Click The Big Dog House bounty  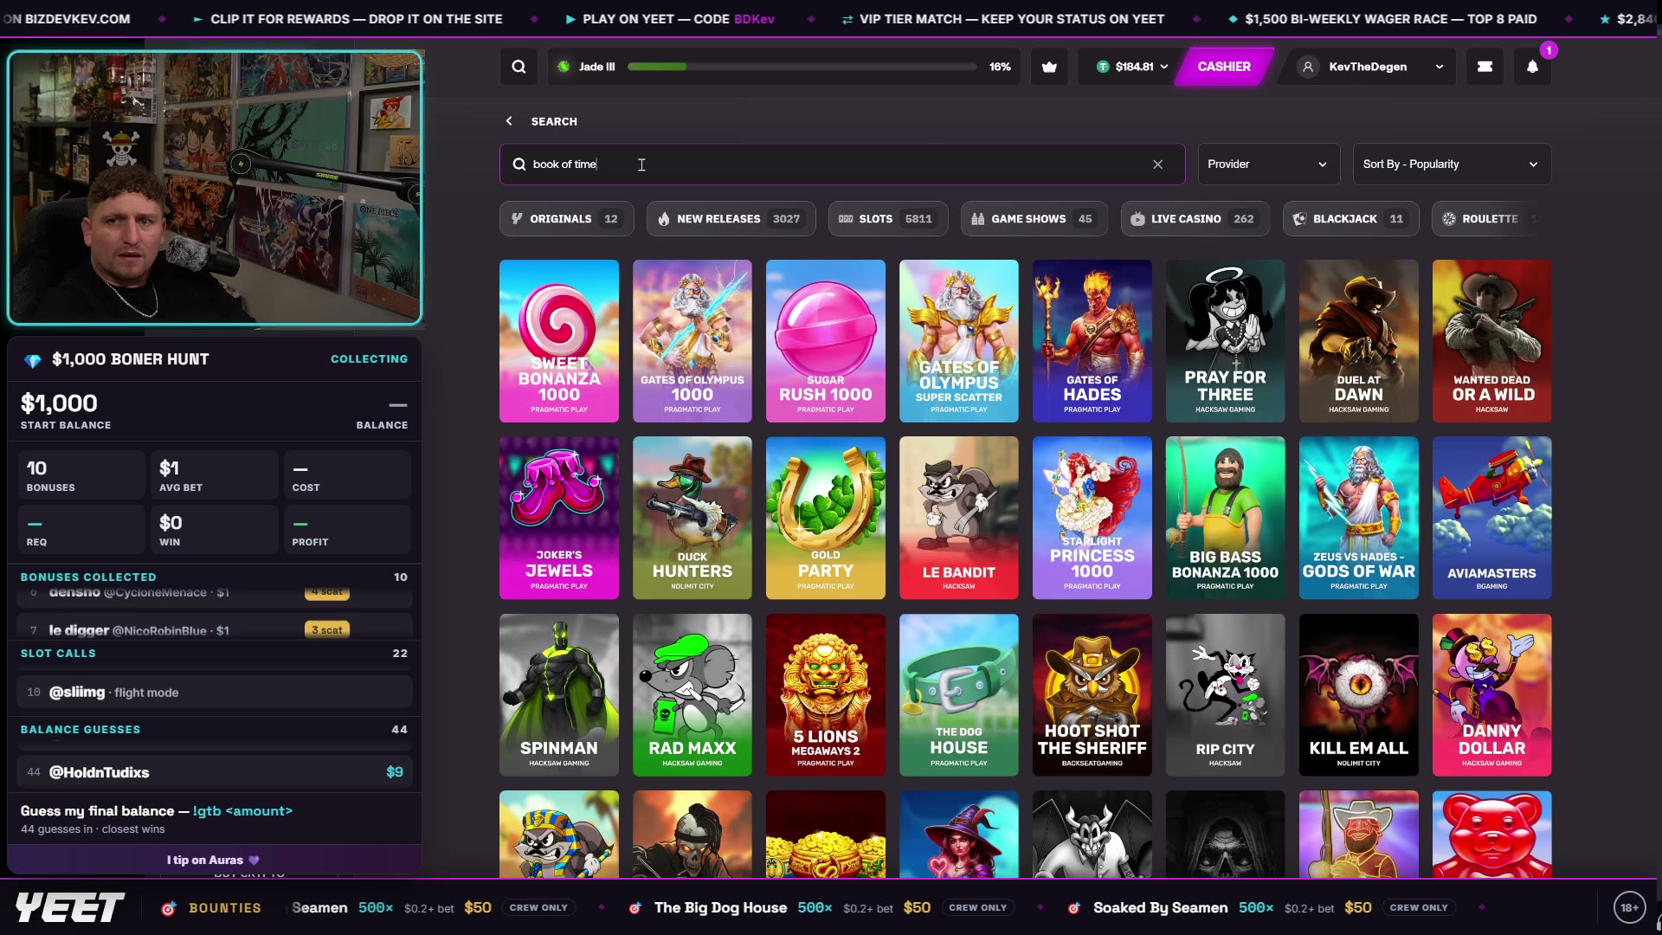pos(822,908)
